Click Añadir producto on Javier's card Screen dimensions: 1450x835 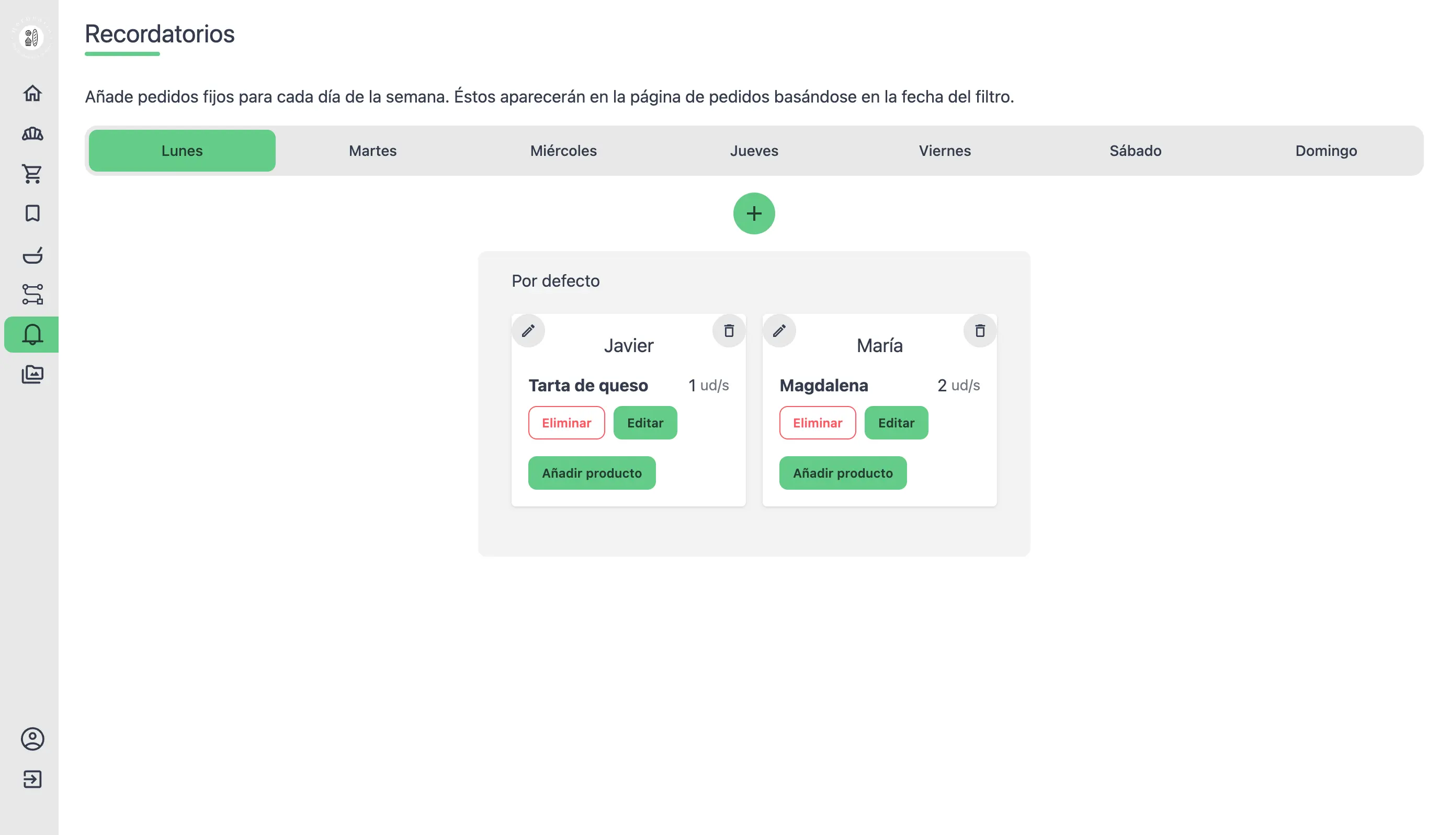(591, 473)
